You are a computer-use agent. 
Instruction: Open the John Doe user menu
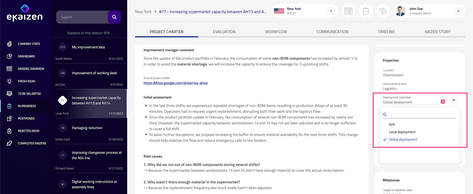point(458,11)
